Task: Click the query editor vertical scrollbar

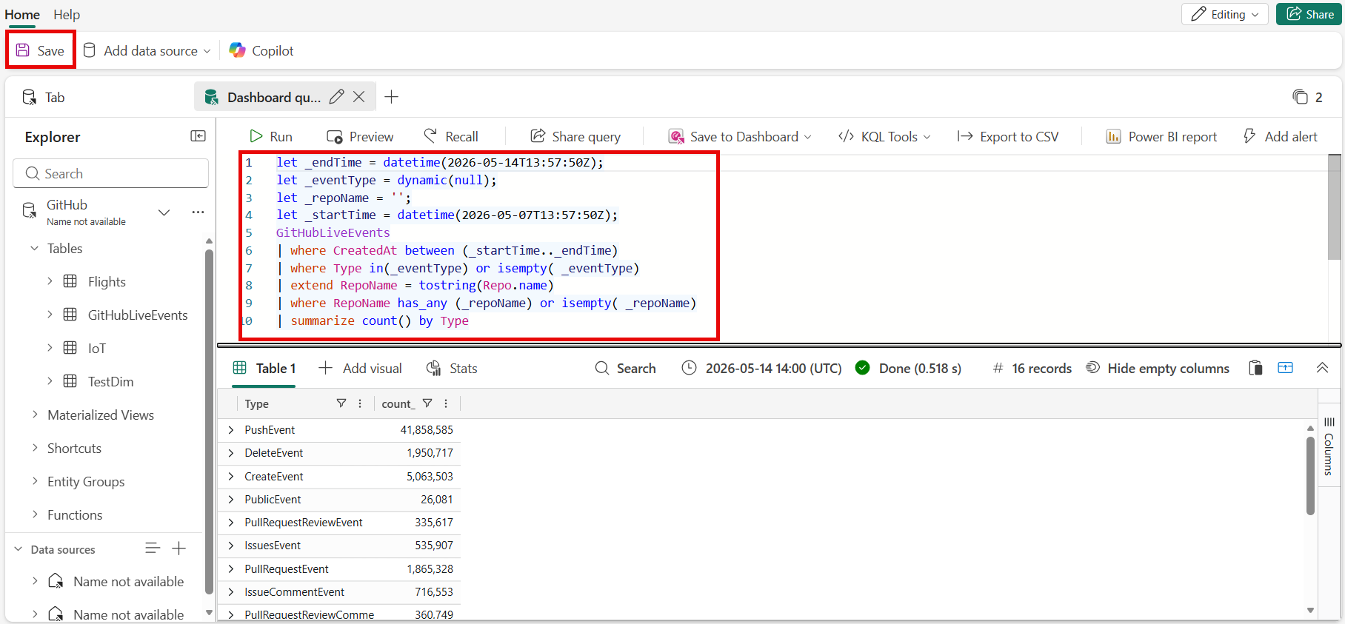Action: [x=1335, y=207]
